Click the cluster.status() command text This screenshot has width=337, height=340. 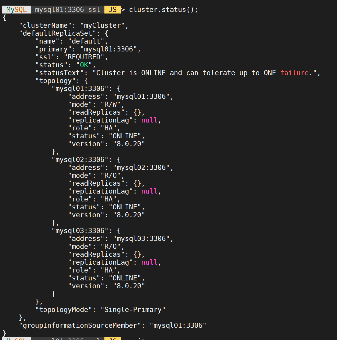click(163, 10)
